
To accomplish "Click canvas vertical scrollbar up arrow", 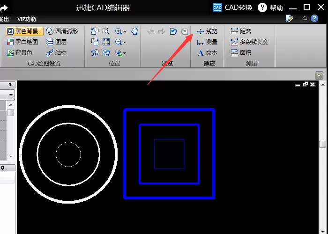I will (x=323, y=85).
